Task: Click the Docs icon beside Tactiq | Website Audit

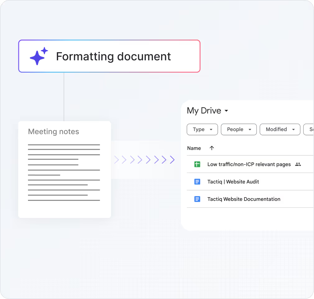Action: point(197,182)
